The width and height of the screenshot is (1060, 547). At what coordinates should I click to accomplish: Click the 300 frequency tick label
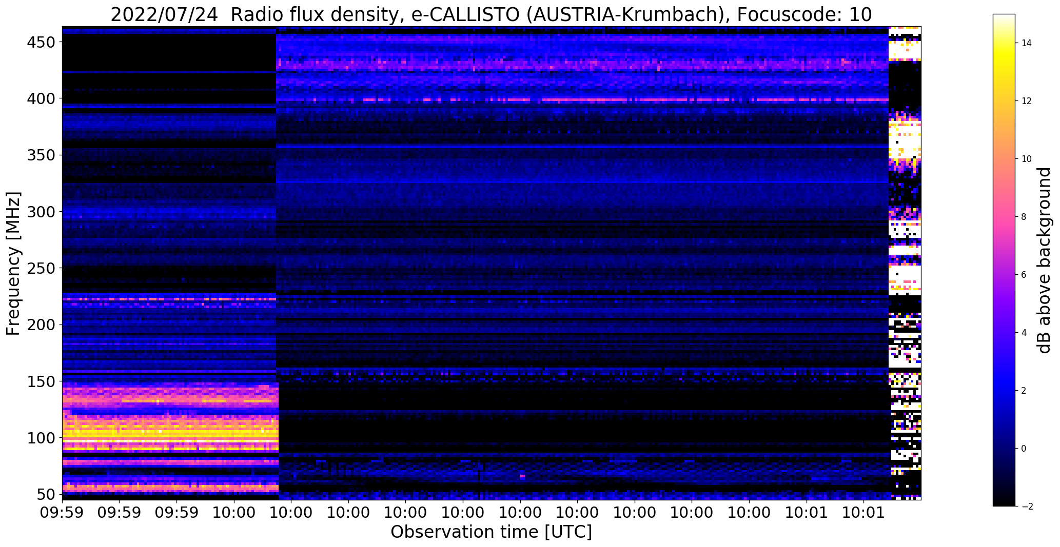click(41, 212)
